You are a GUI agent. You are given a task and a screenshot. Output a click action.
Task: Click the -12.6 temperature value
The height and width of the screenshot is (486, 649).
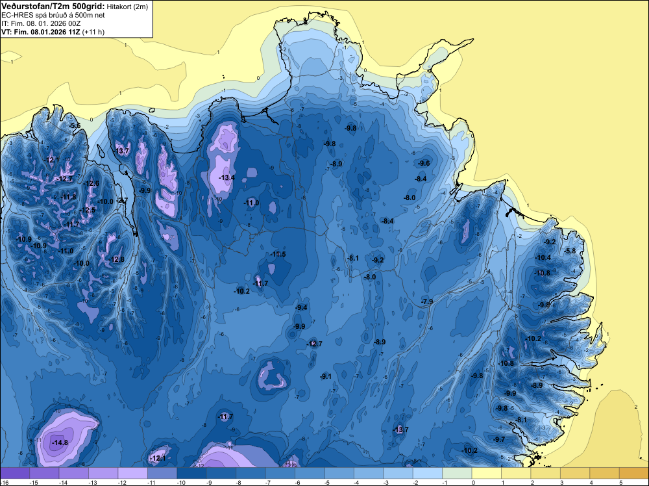pos(91,183)
